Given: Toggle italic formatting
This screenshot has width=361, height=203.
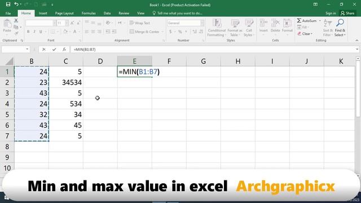Looking at the screenshot, I should coord(34,32).
